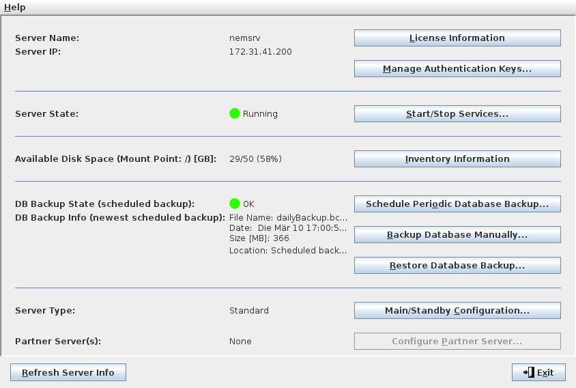Click the exit door icon
The width and height of the screenshot is (576, 388).
point(528,372)
